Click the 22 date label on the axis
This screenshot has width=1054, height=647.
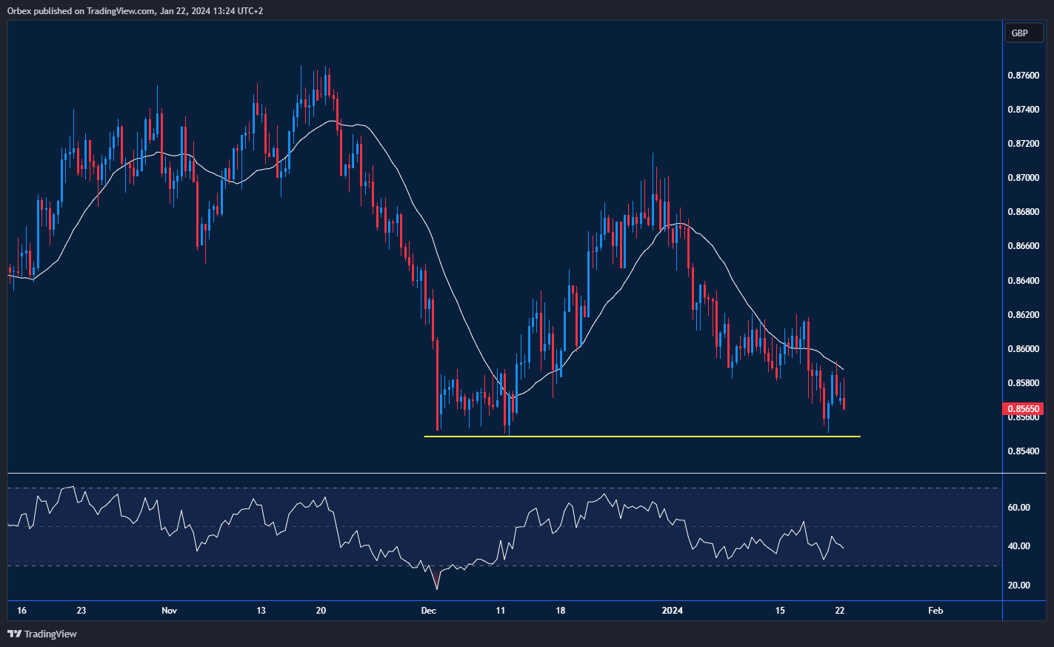pos(839,611)
